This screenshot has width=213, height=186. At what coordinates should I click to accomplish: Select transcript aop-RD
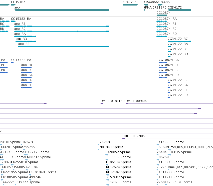26,41
